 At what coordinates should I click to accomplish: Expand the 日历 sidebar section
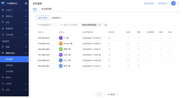pyautogui.click(x=26, y=90)
